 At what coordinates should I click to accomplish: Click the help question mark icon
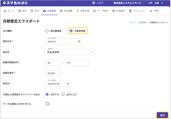pyautogui.click(x=94, y=3)
